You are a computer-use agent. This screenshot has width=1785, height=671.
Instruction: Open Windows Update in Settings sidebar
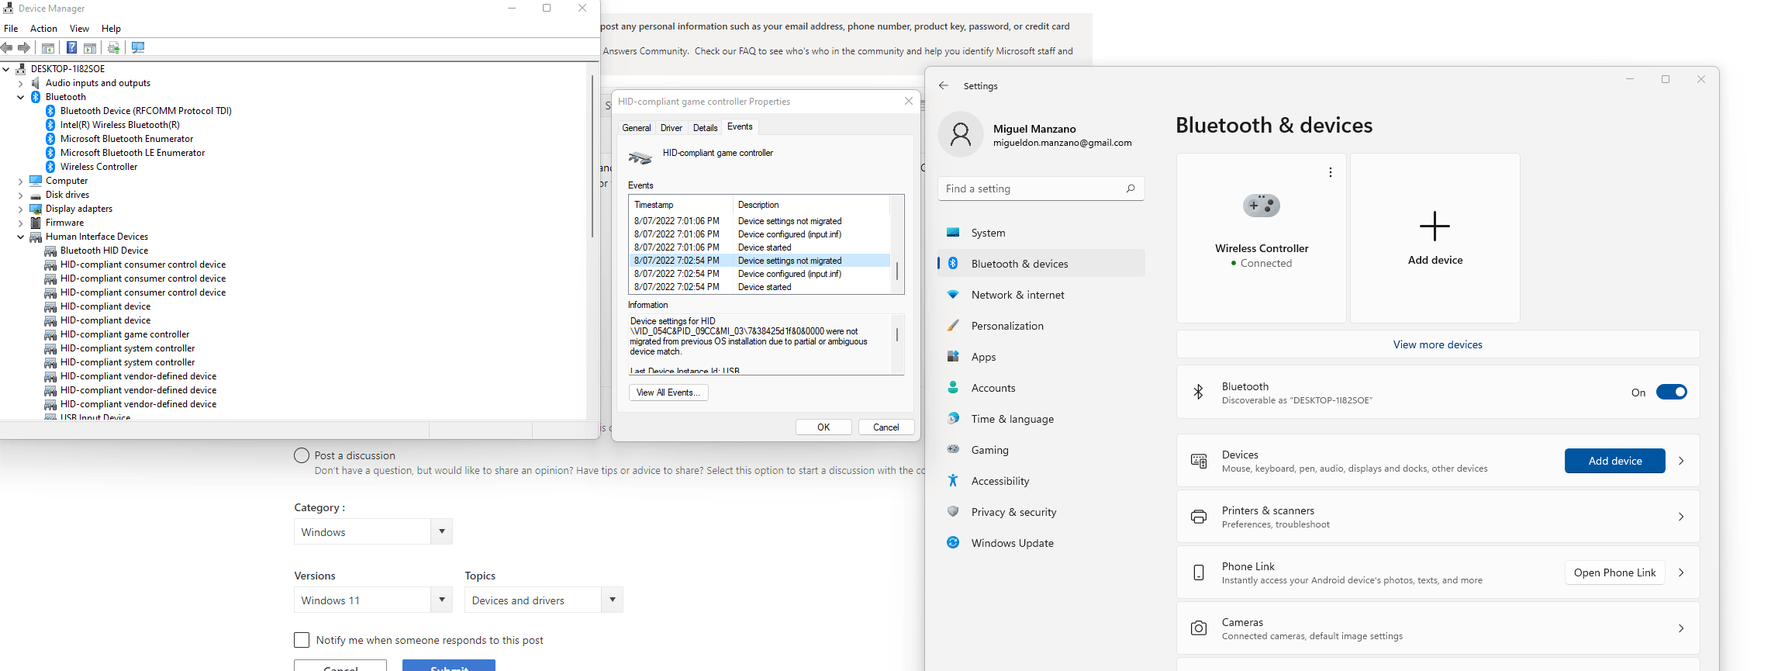click(x=1041, y=543)
